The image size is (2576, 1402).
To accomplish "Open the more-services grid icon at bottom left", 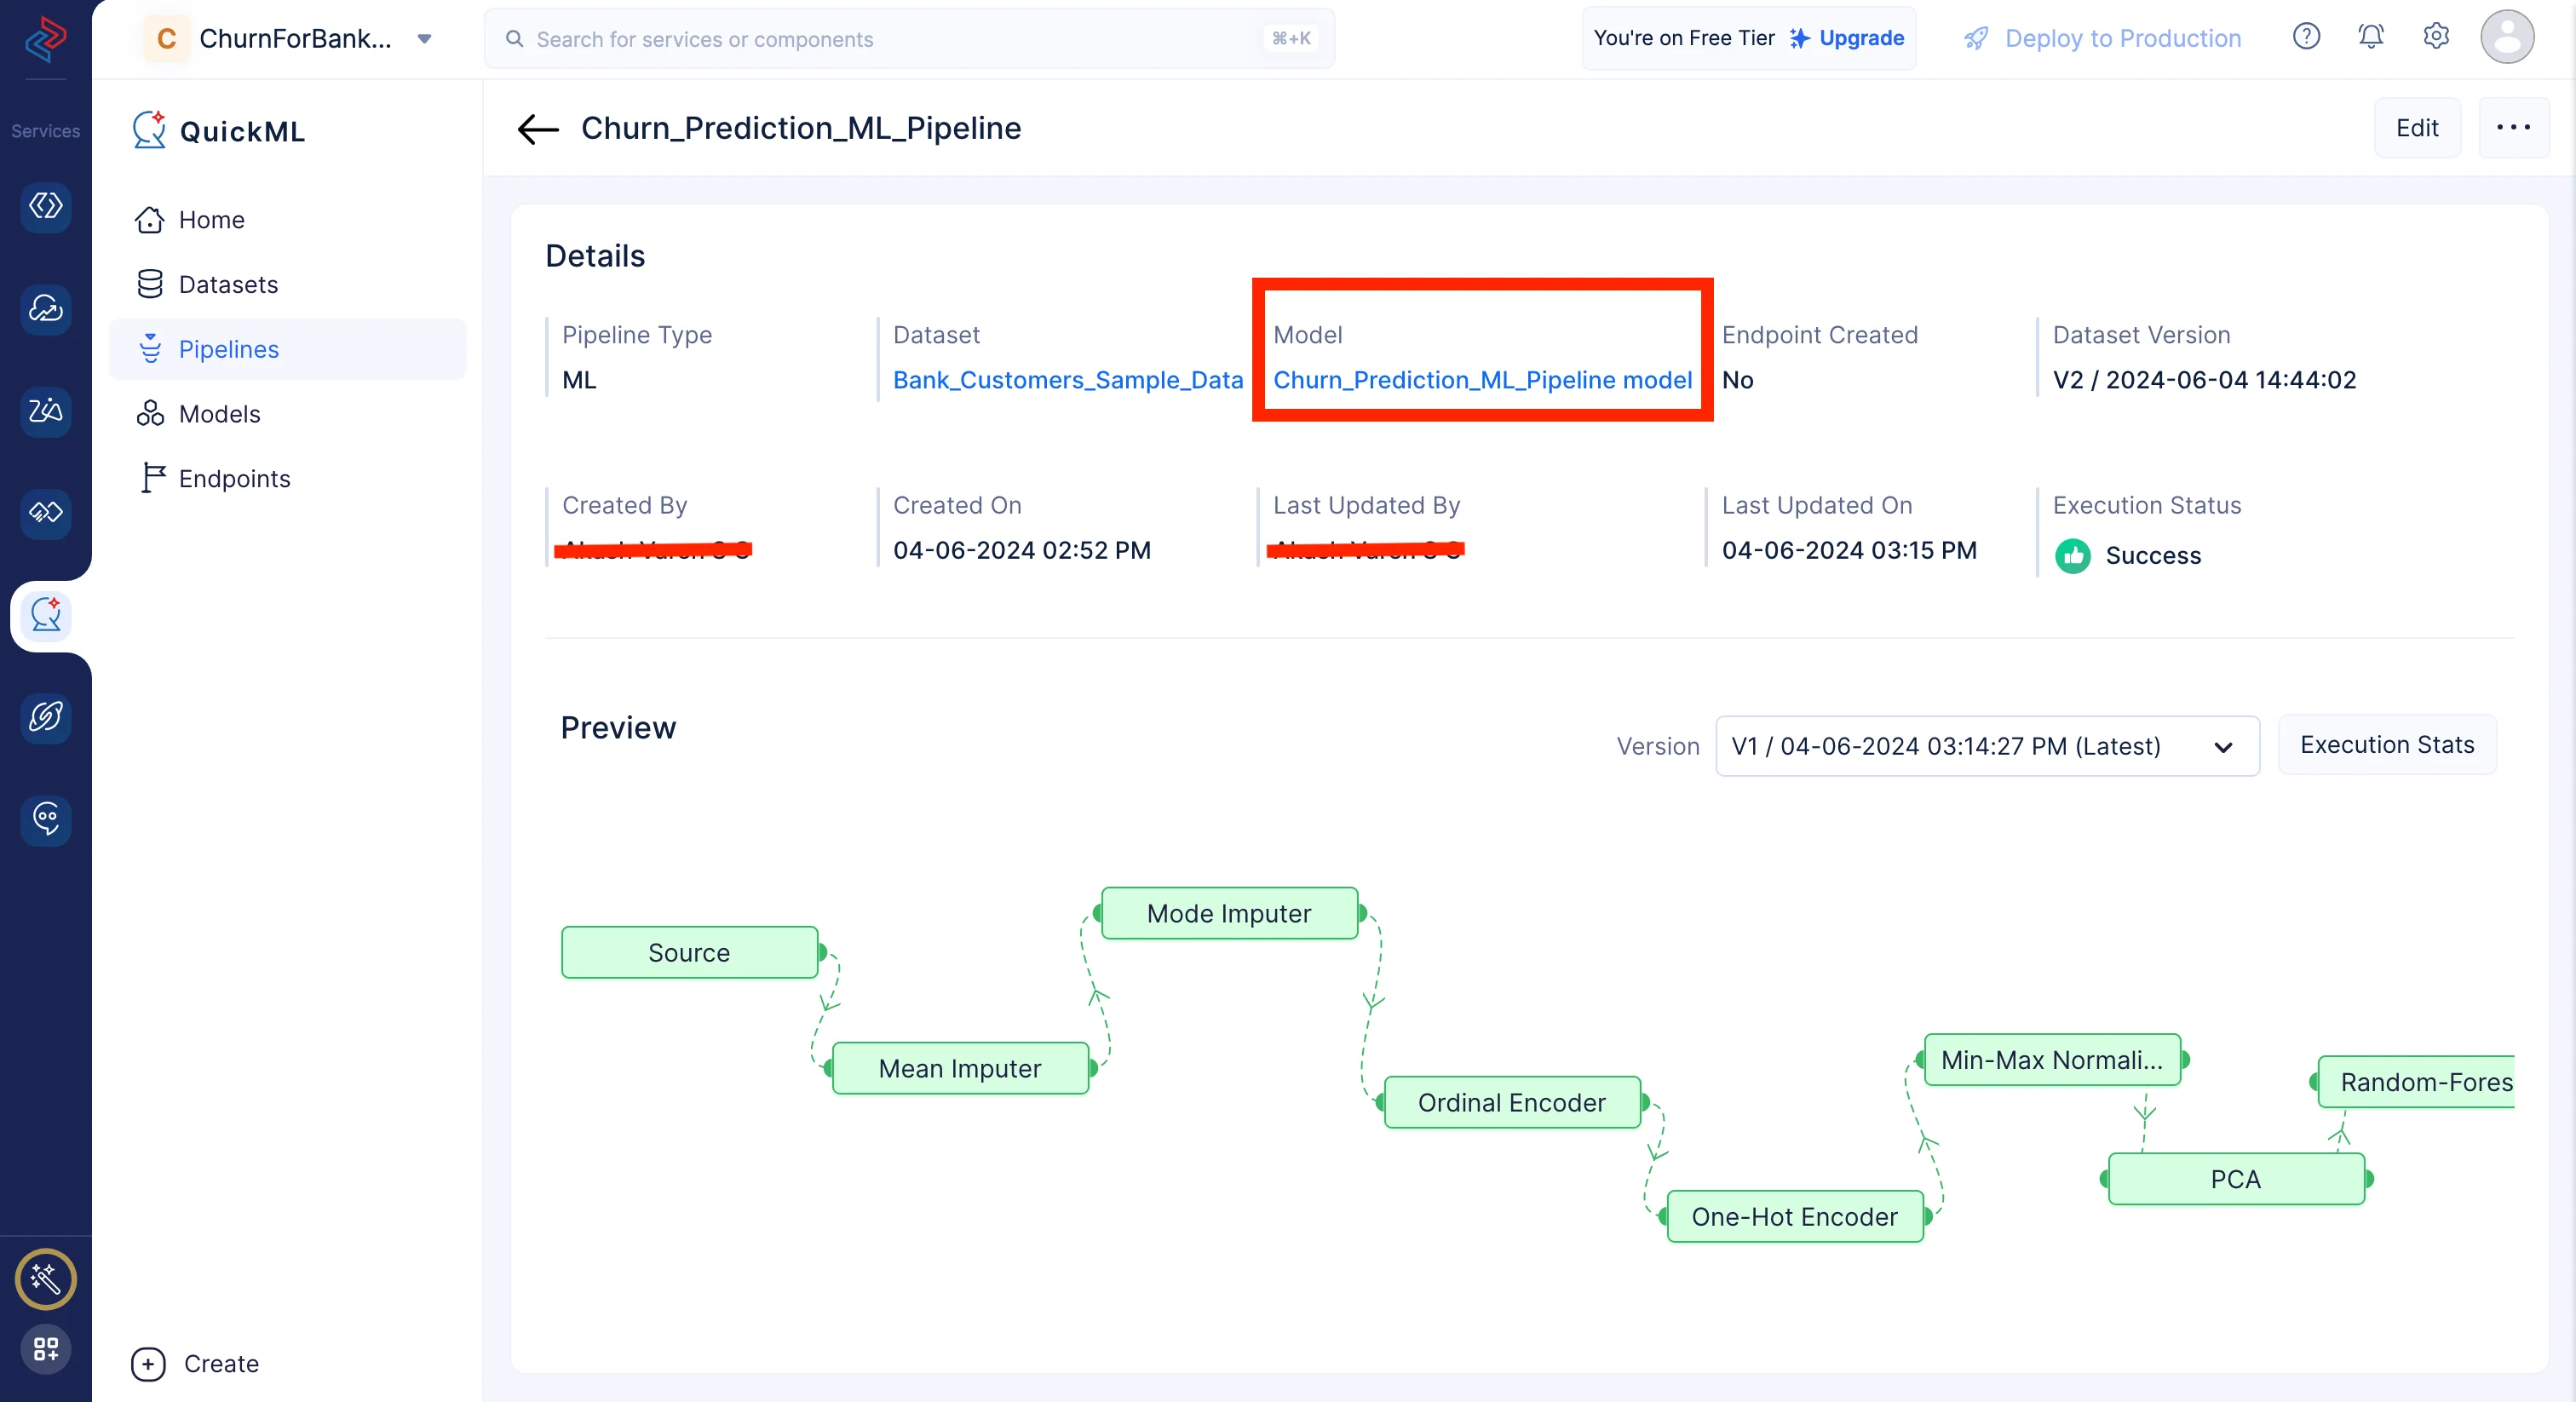I will [x=46, y=1349].
